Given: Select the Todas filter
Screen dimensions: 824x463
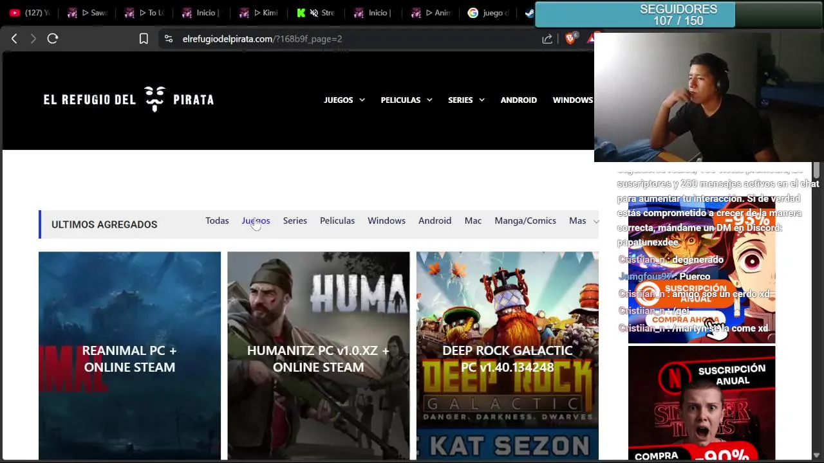Looking at the screenshot, I should [217, 221].
